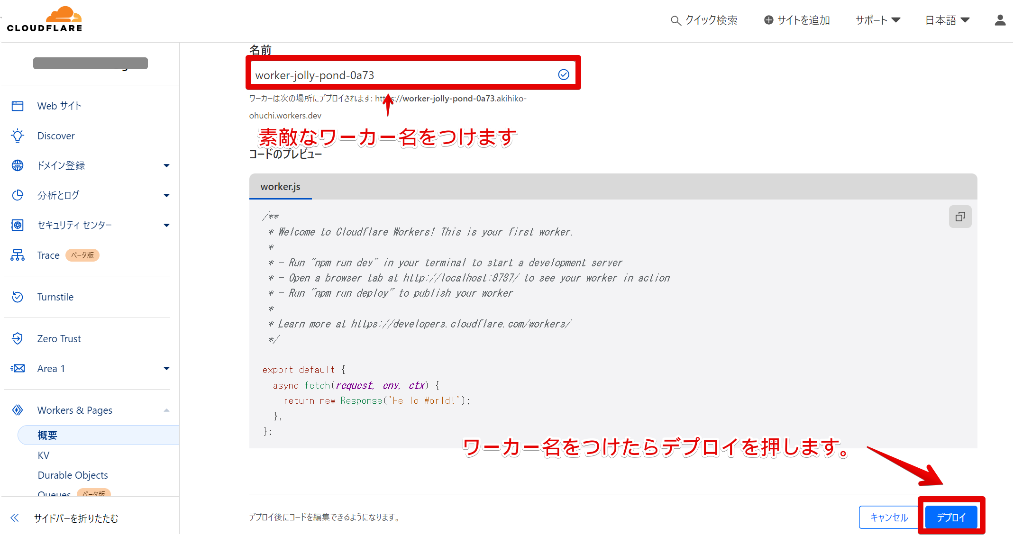Screen dimensions: 1013x536
Task: Select KV under Workers & Pages
Action: [x=43, y=455]
